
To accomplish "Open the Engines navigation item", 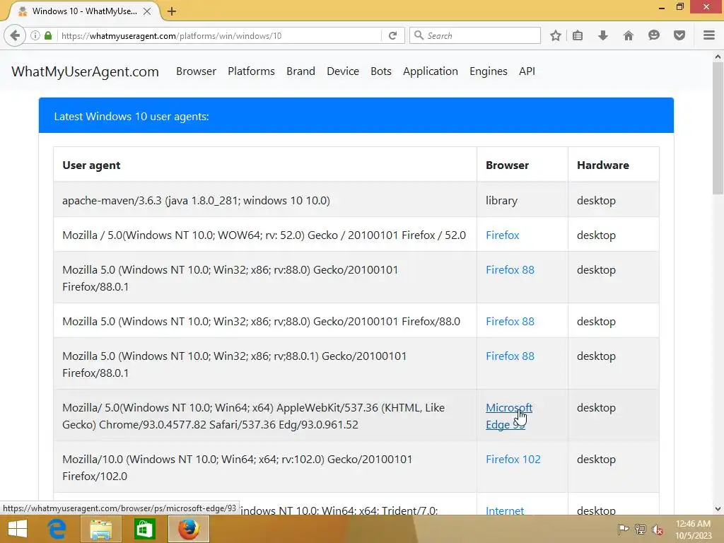I will click(x=488, y=71).
